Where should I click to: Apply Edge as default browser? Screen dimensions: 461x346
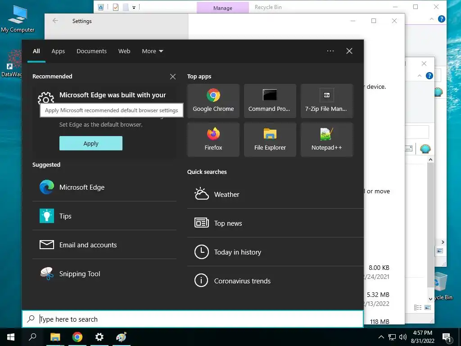[x=91, y=143]
